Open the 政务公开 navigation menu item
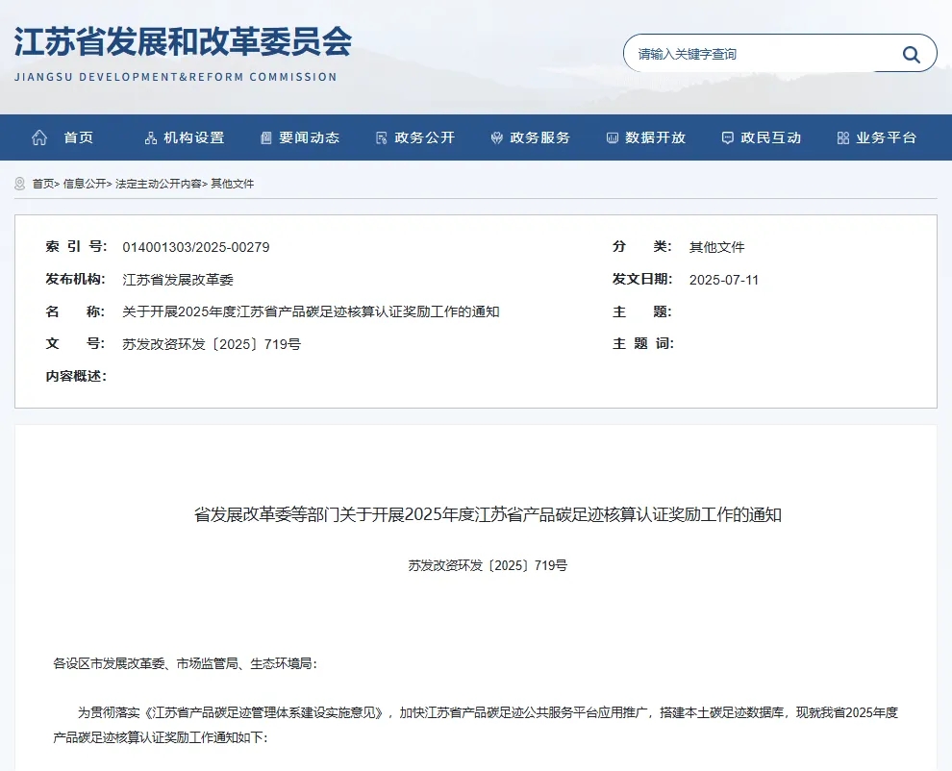This screenshot has width=952, height=771. point(424,137)
